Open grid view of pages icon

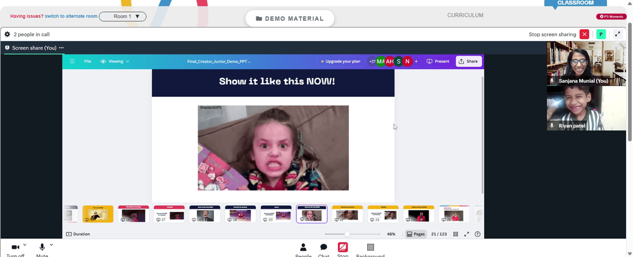pyautogui.click(x=455, y=234)
